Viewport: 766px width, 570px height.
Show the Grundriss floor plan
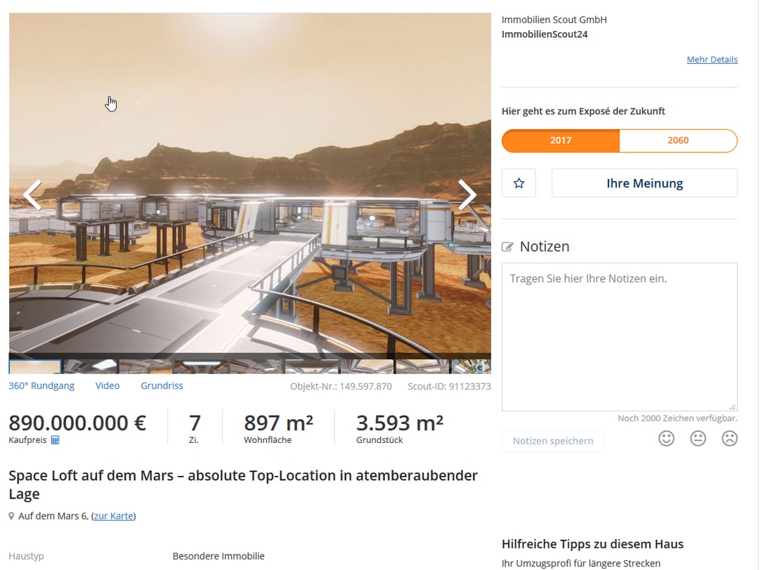(162, 385)
